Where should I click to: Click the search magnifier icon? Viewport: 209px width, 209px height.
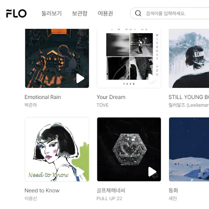(138, 13)
